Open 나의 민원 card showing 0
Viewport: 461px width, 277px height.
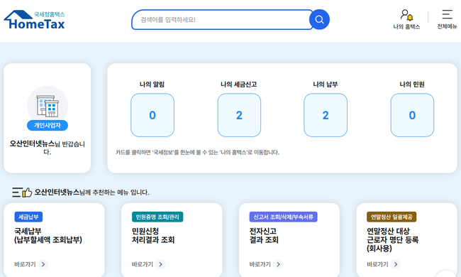click(x=412, y=115)
